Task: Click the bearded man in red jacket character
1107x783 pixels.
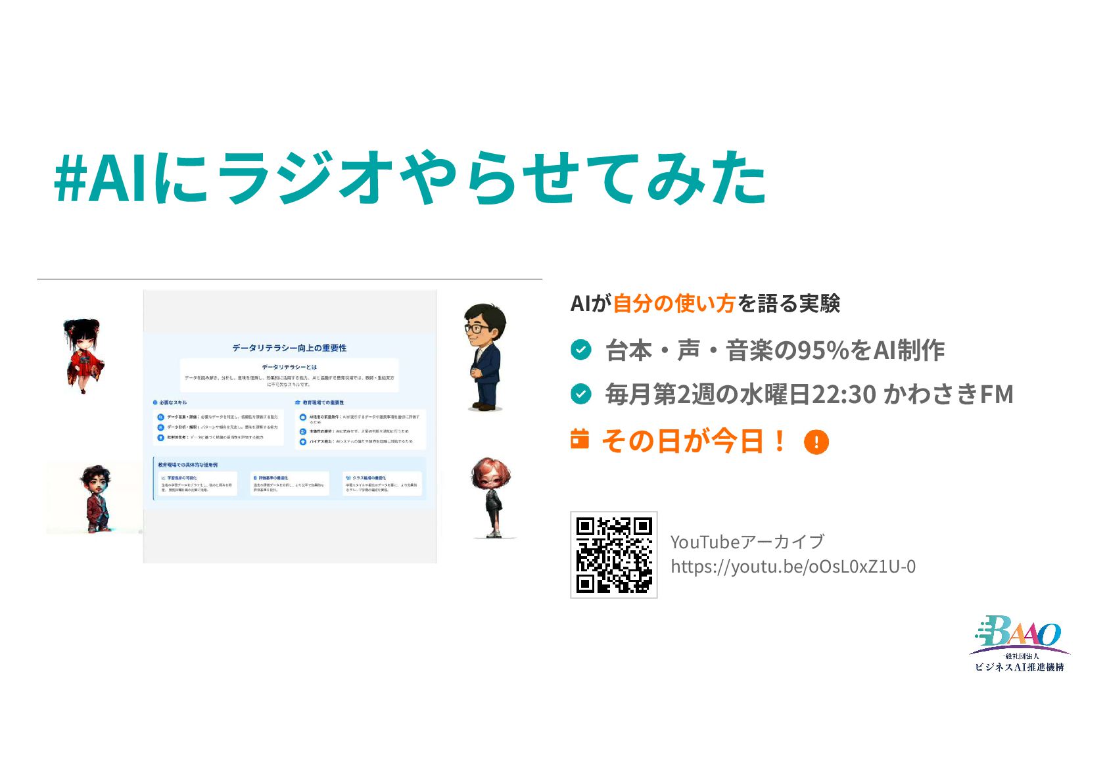Action: click(x=97, y=498)
